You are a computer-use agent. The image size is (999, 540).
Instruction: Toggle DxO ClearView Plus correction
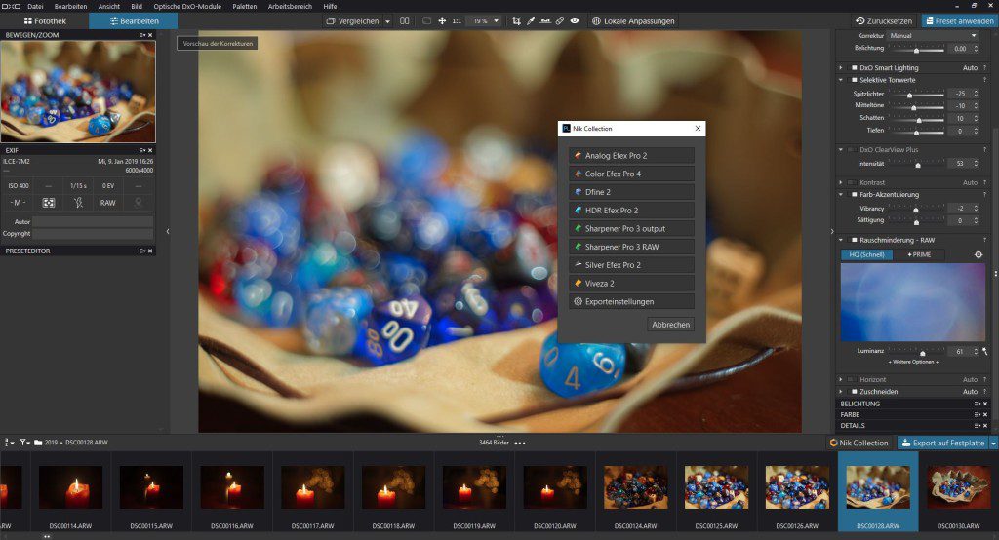tap(855, 150)
